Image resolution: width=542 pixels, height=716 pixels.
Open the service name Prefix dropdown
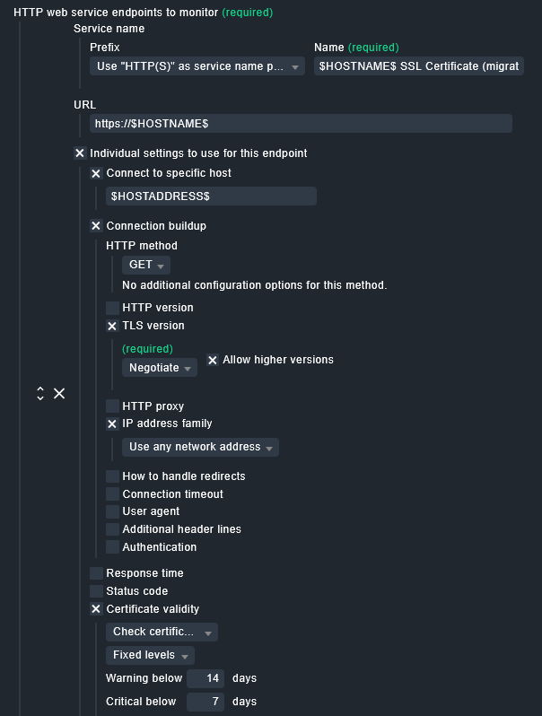[197, 66]
